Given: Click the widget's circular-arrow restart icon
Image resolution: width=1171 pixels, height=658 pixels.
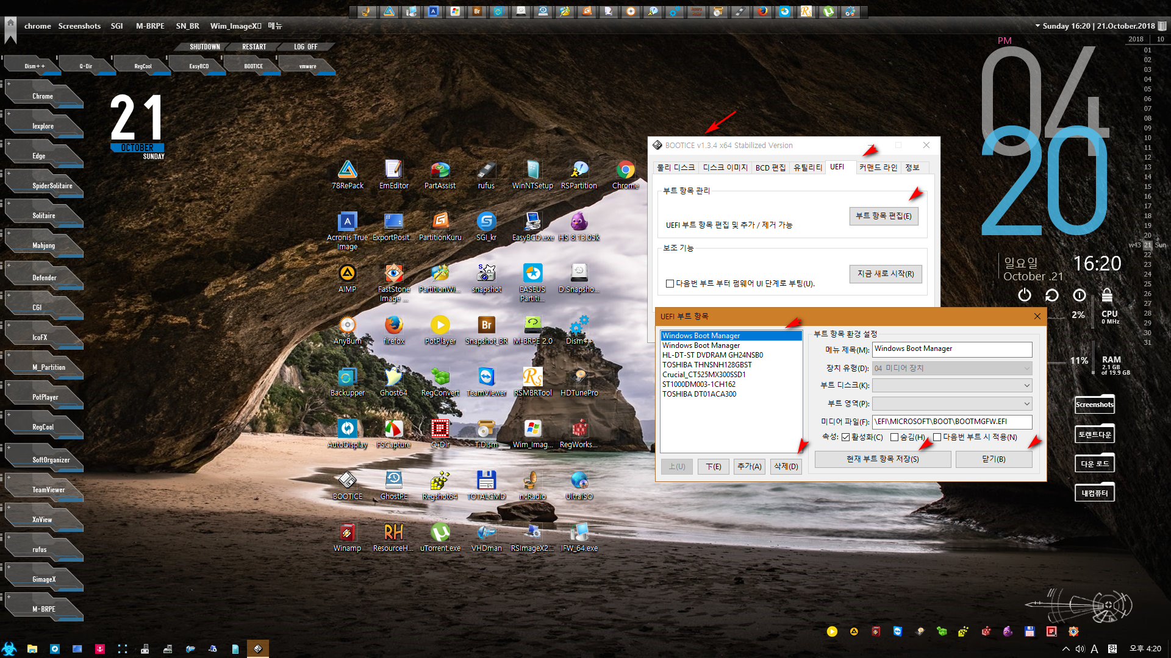Looking at the screenshot, I should point(1052,295).
